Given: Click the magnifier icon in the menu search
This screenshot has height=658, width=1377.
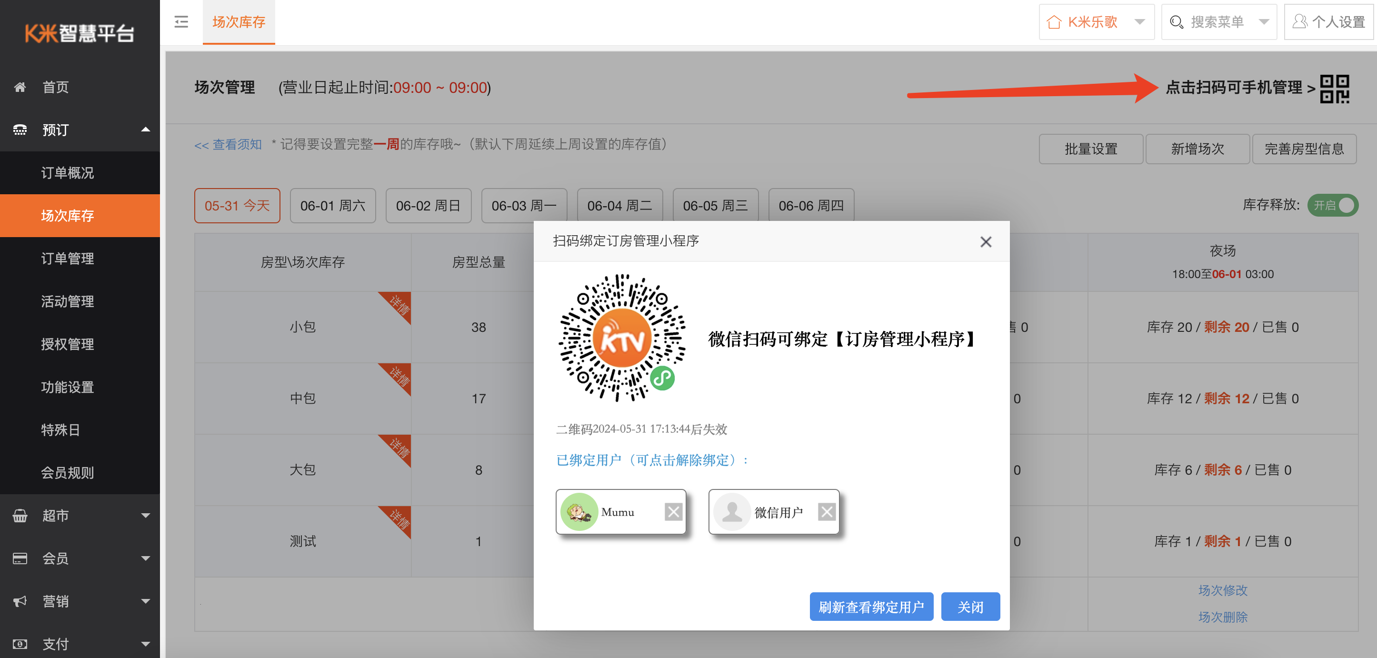Looking at the screenshot, I should (1176, 22).
